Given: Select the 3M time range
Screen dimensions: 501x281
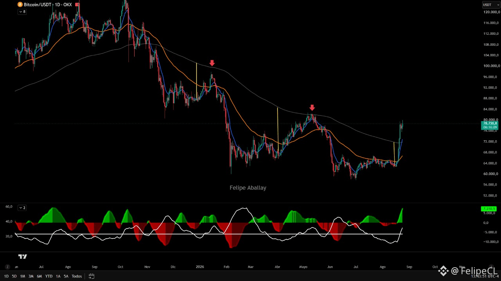Looking at the screenshot, I should point(31,276).
